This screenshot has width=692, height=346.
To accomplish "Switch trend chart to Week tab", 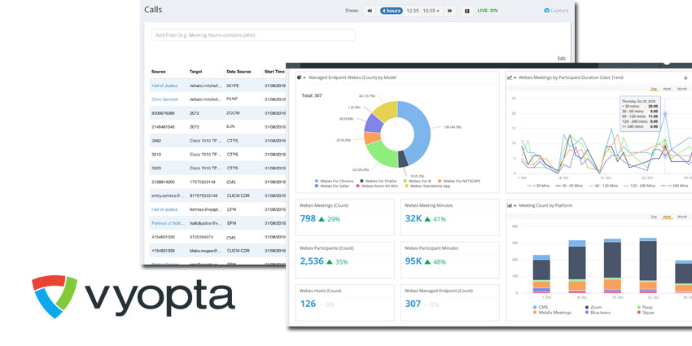I will [x=667, y=89].
